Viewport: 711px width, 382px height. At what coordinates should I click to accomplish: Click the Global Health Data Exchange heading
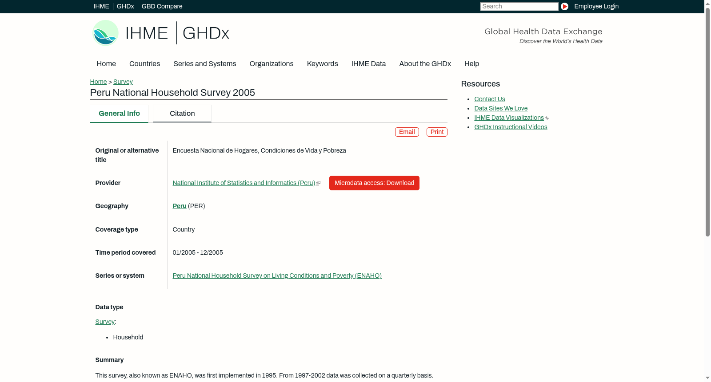coord(543,32)
